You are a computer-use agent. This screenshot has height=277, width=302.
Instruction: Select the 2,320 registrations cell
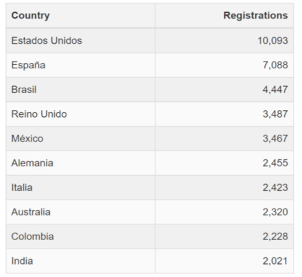tap(224, 212)
